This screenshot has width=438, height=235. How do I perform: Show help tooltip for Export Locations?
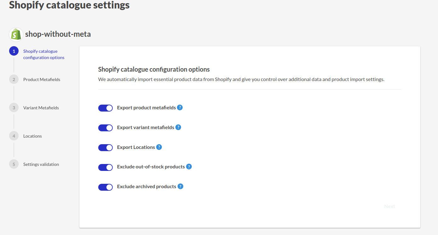pyautogui.click(x=159, y=147)
